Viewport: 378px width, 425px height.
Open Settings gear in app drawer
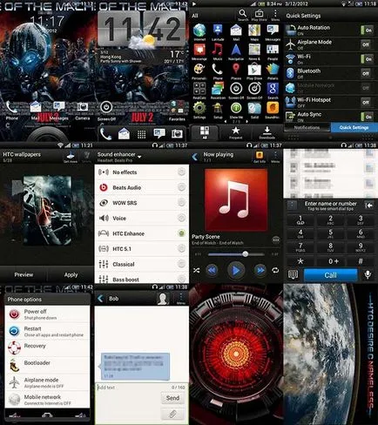pyautogui.click(x=199, y=109)
